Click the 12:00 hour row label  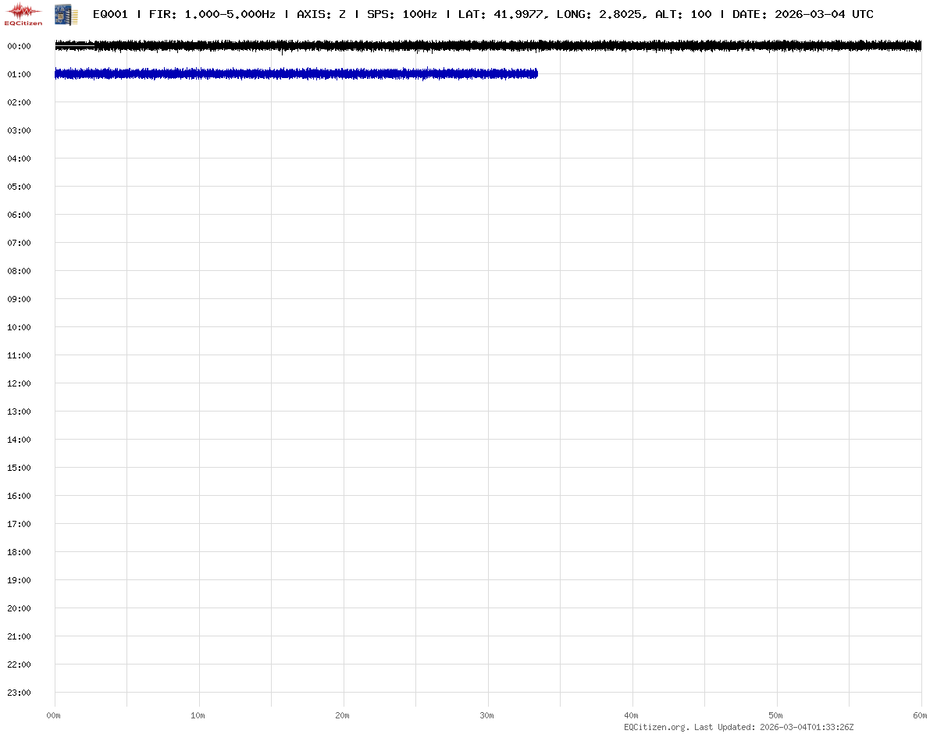pyautogui.click(x=19, y=383)
